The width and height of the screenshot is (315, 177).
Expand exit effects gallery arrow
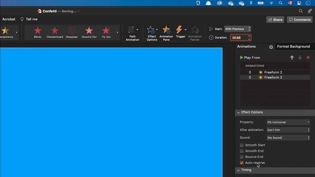117,32
